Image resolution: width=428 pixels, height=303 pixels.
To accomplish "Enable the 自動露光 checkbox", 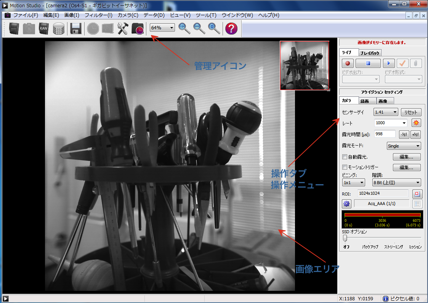I will coord(345,157).
